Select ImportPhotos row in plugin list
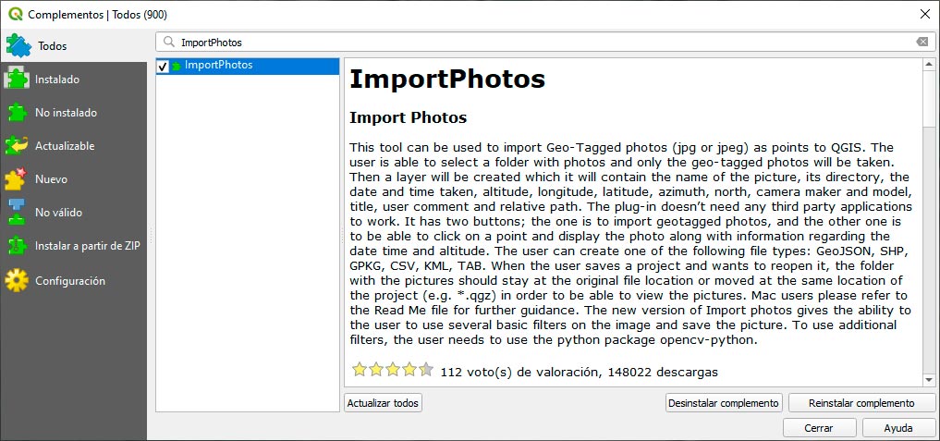The width and height of the screenshot is (940, 441). tap(248, 66)
